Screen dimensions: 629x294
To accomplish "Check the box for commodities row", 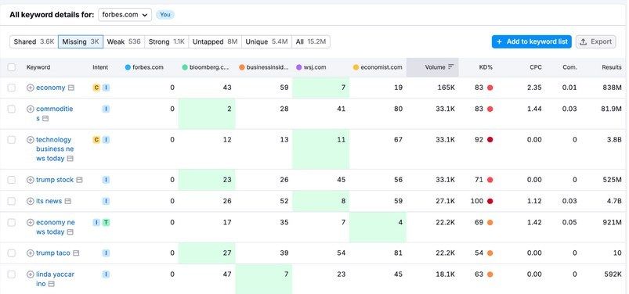I will pos(12,109).
